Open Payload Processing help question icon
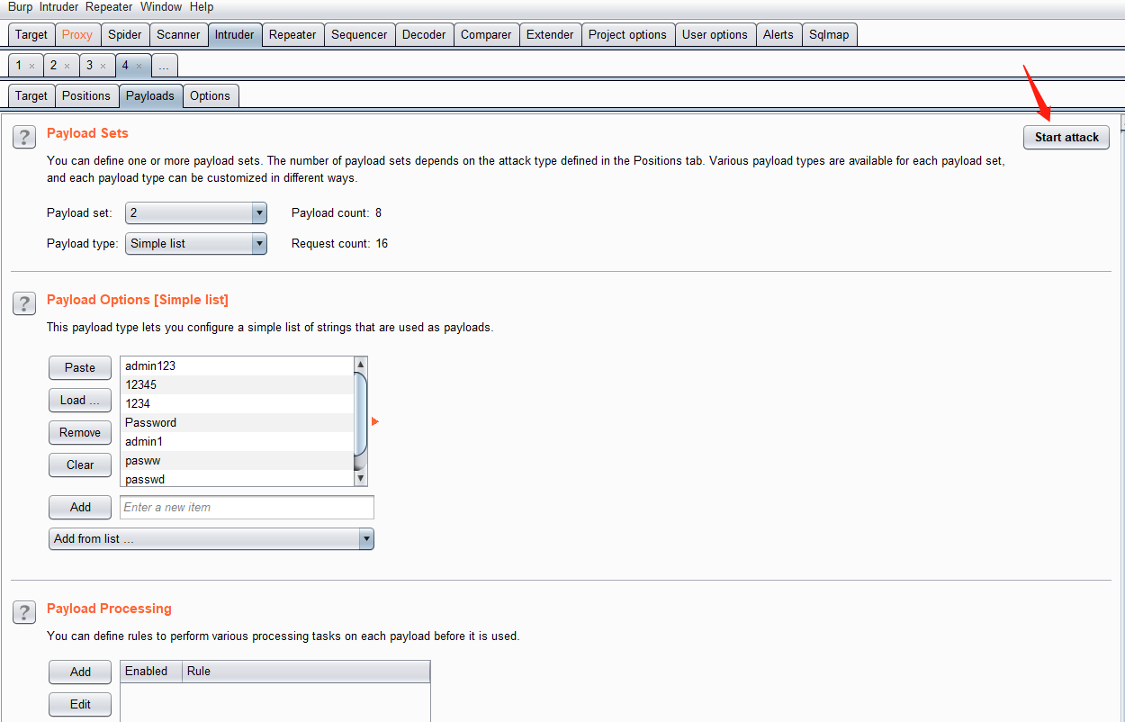This screenshot has height=722, width=1125. tap(24, 612)
